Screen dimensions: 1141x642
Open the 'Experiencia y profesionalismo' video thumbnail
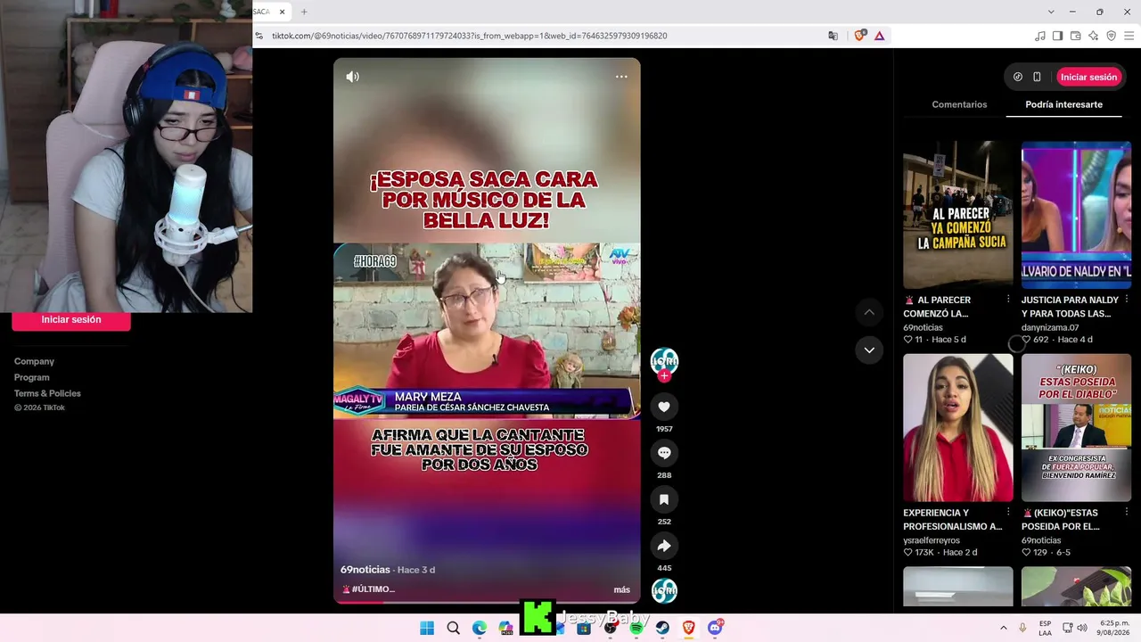click(958, 428)
